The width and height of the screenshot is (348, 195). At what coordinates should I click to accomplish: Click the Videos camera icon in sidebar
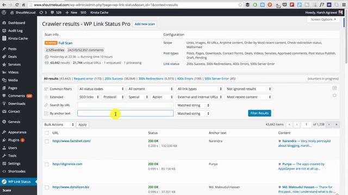[4, 72]
